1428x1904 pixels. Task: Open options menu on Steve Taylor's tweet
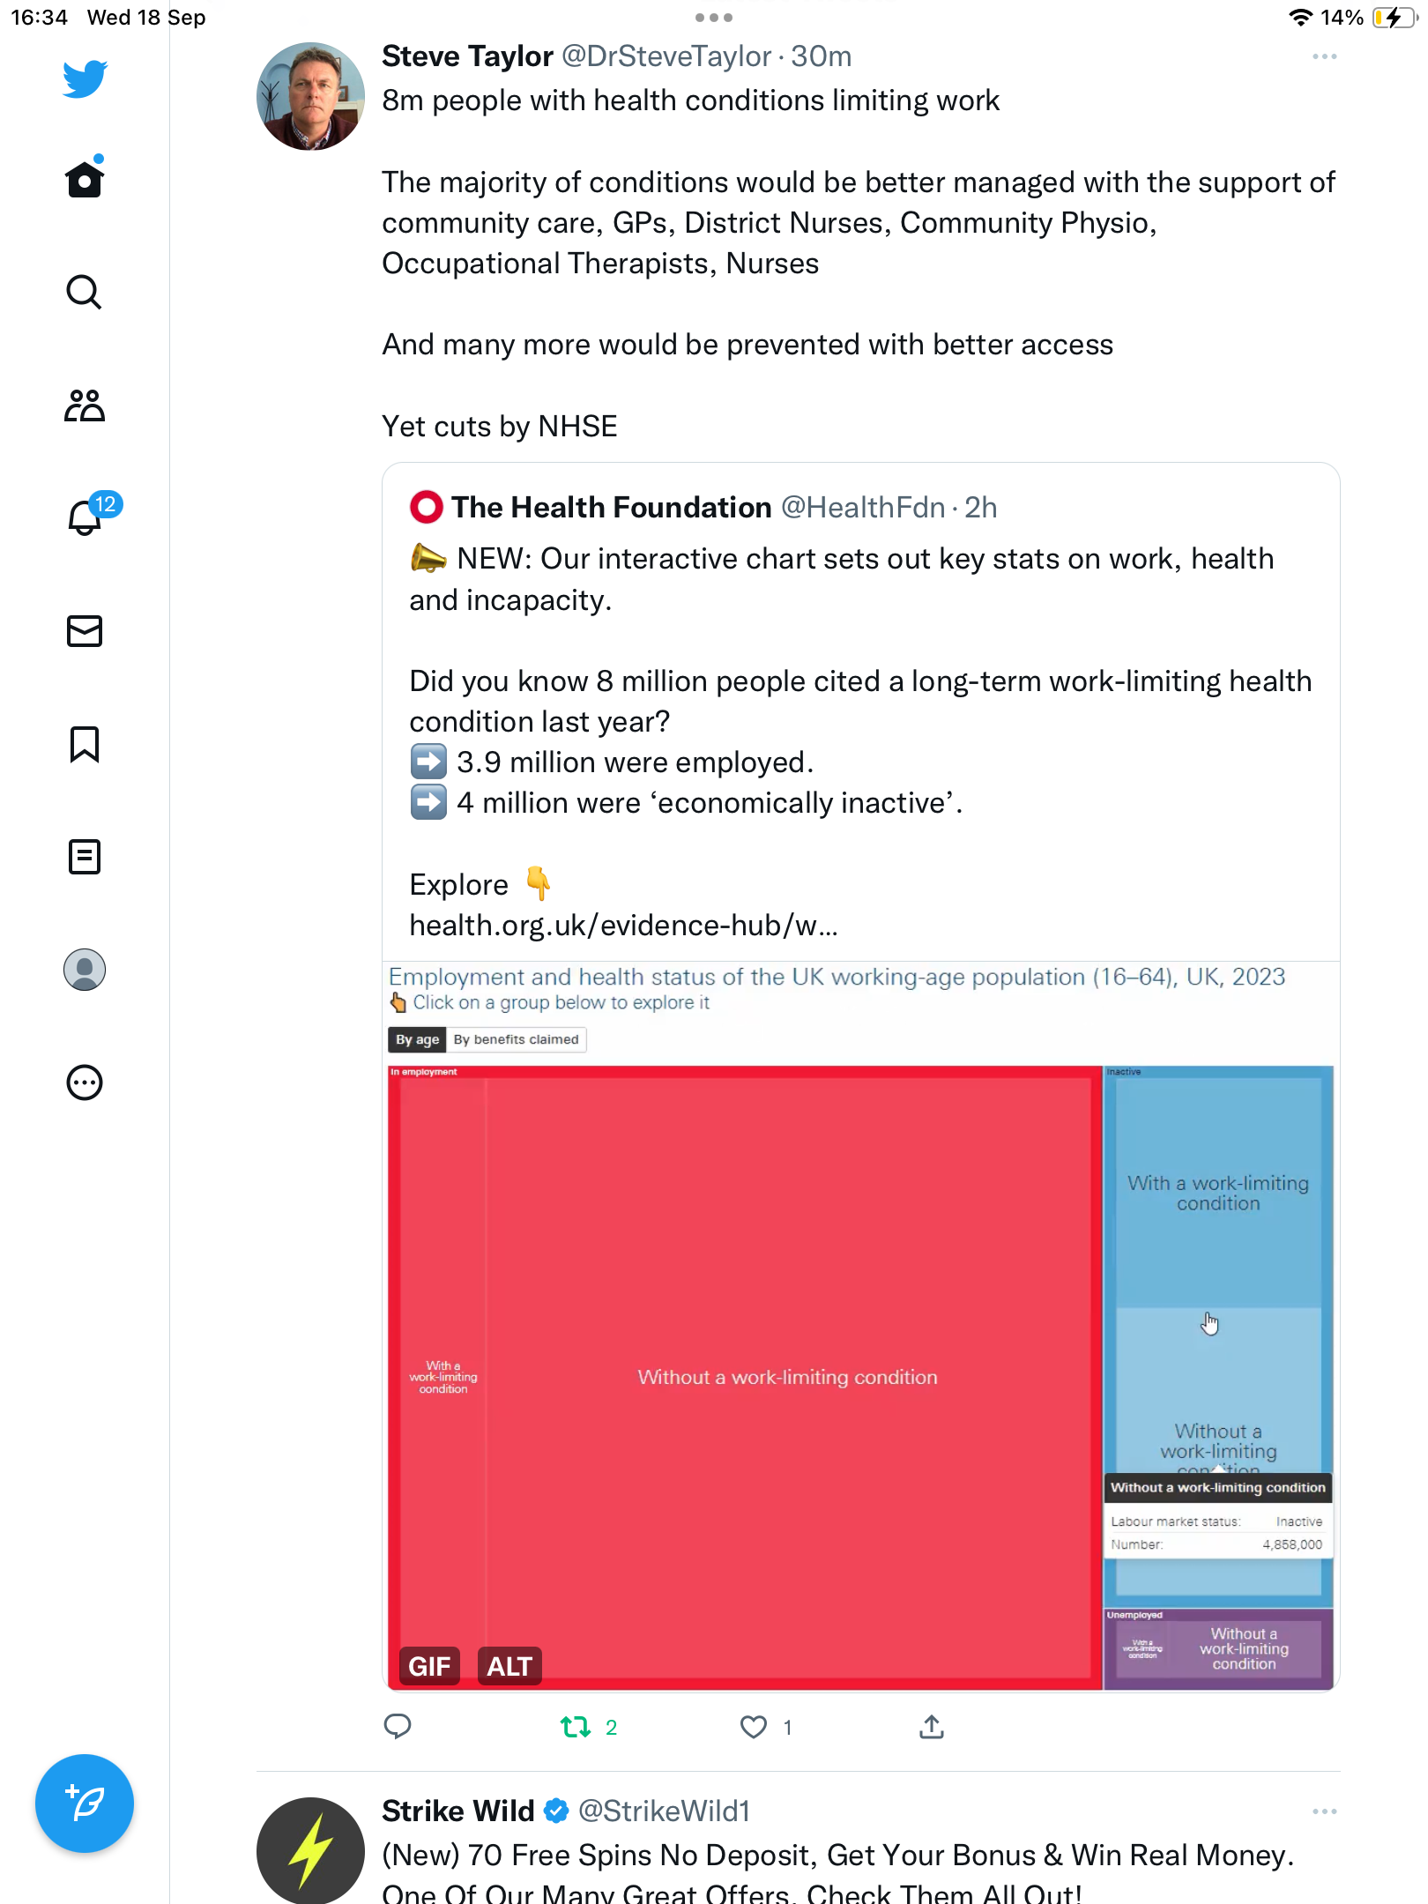tap(1324, 56)
